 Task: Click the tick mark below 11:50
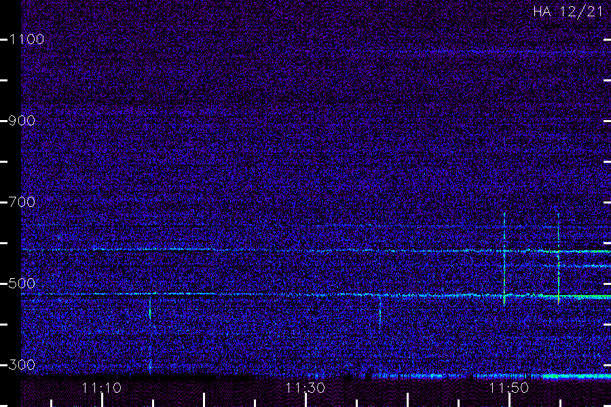pyautogui.click(x=510, y=400)
